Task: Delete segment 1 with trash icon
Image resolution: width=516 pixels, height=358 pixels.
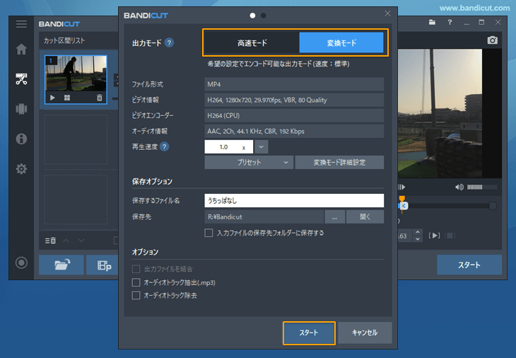Action: [100, 98]
